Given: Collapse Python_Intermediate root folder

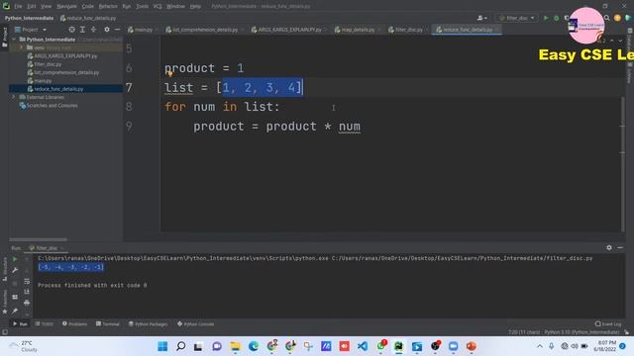Looking at the screenshot, I should coord(14,40).
